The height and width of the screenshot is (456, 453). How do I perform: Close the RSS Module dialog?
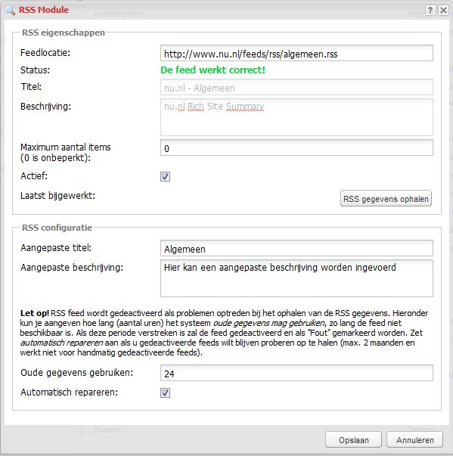(443, 11)
